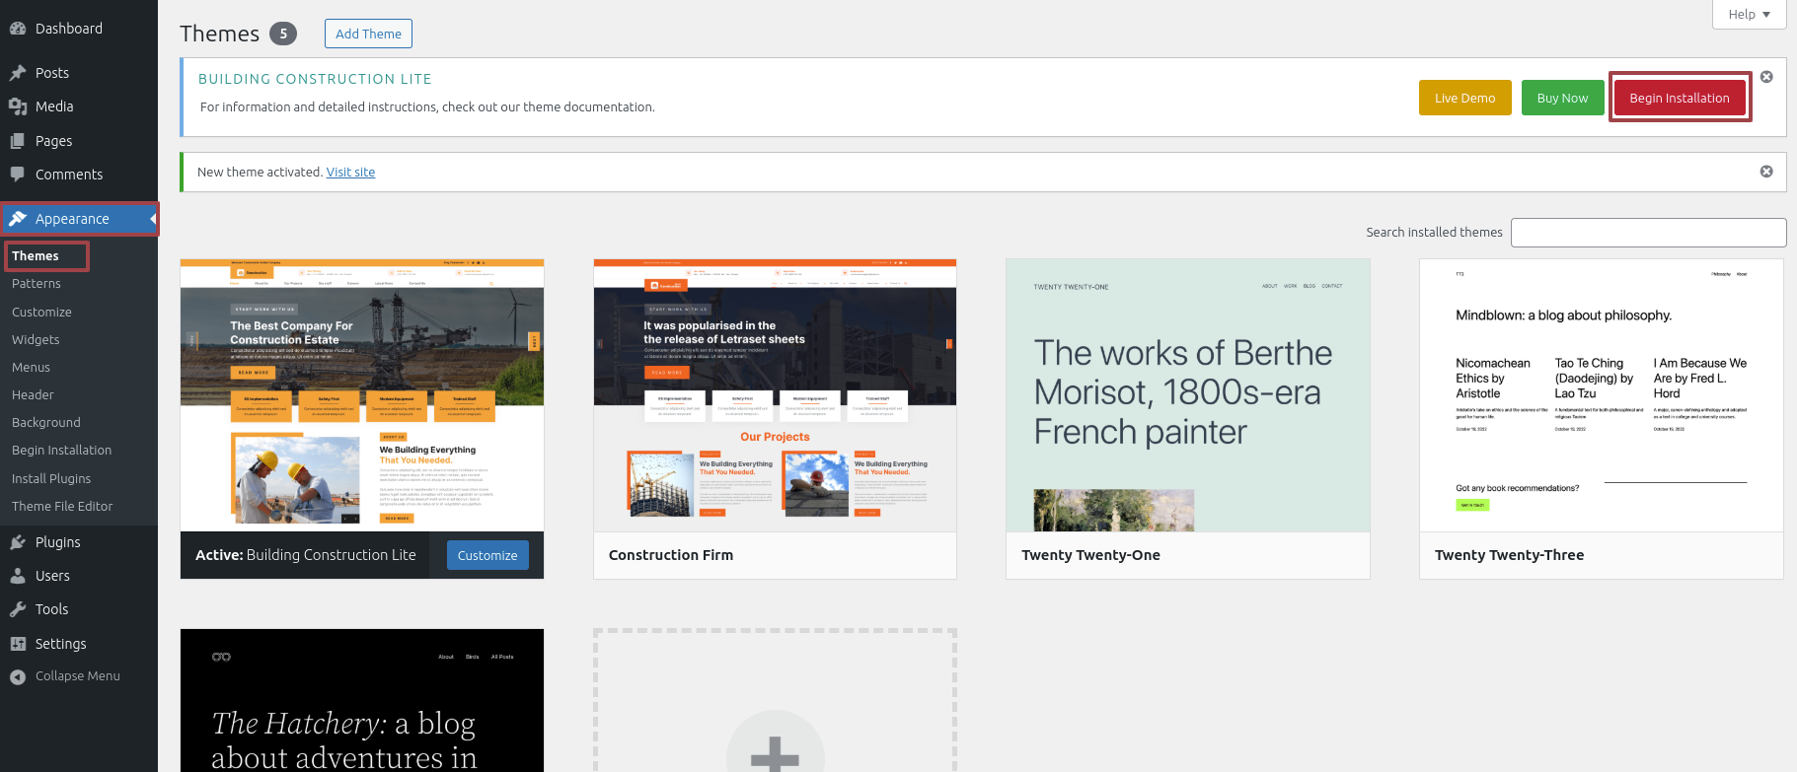This screenshot has width=1797, height=772.
Task: Click the Media icon in sidebar
Action: 18,106
